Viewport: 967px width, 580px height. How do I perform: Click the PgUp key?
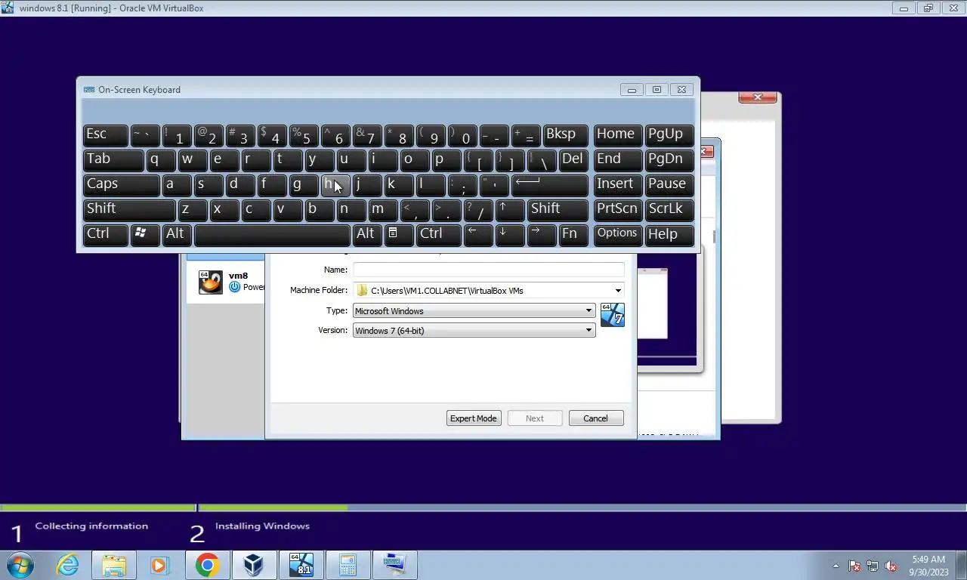coord(669,135)
